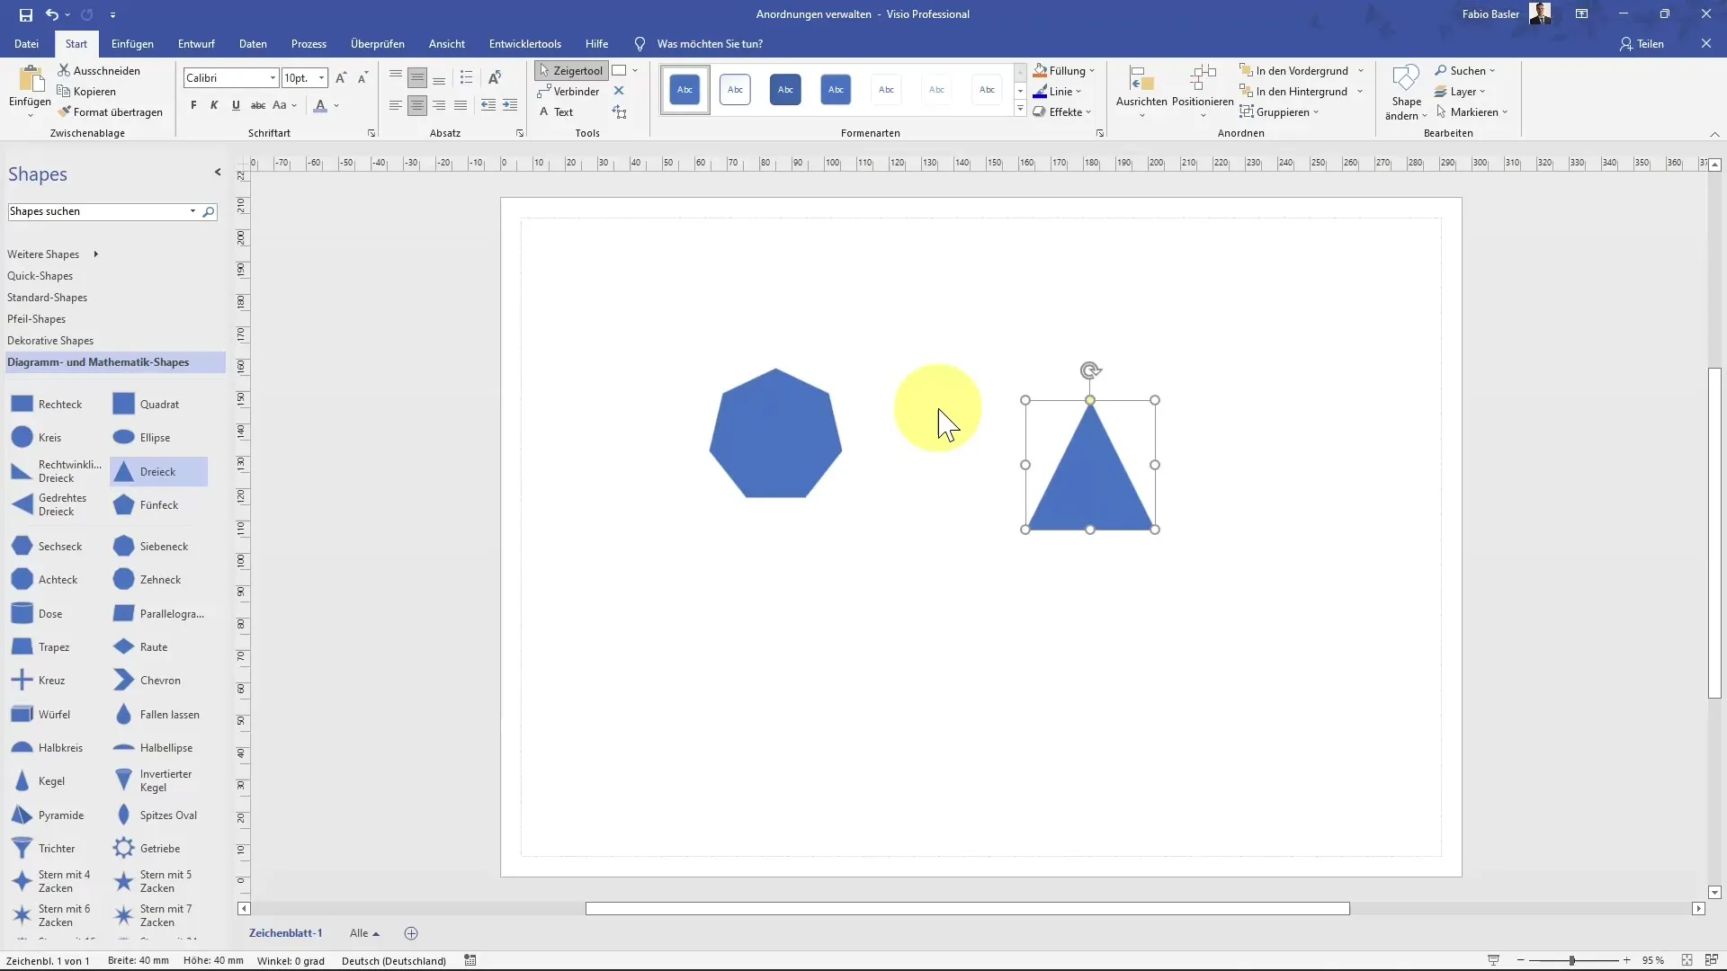Adjust the zoom slider handle
This screenshot has width=1727, height=971.
pyautogui.click(x=1572, y=960)
